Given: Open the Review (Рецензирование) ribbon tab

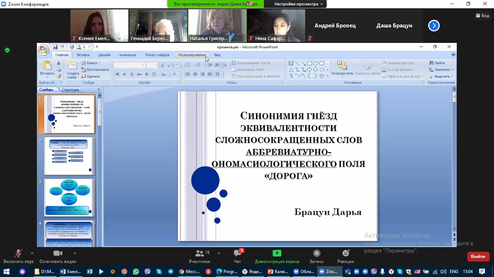Looking at the screenshot, I should click(x=192, y=55).
